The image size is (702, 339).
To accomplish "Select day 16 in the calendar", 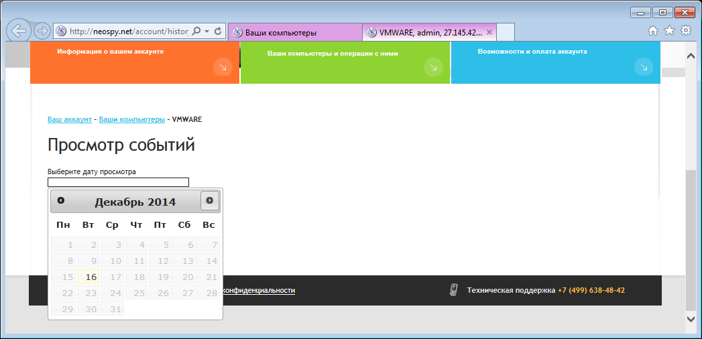I will pyautogui.click(x=89, y=277).
